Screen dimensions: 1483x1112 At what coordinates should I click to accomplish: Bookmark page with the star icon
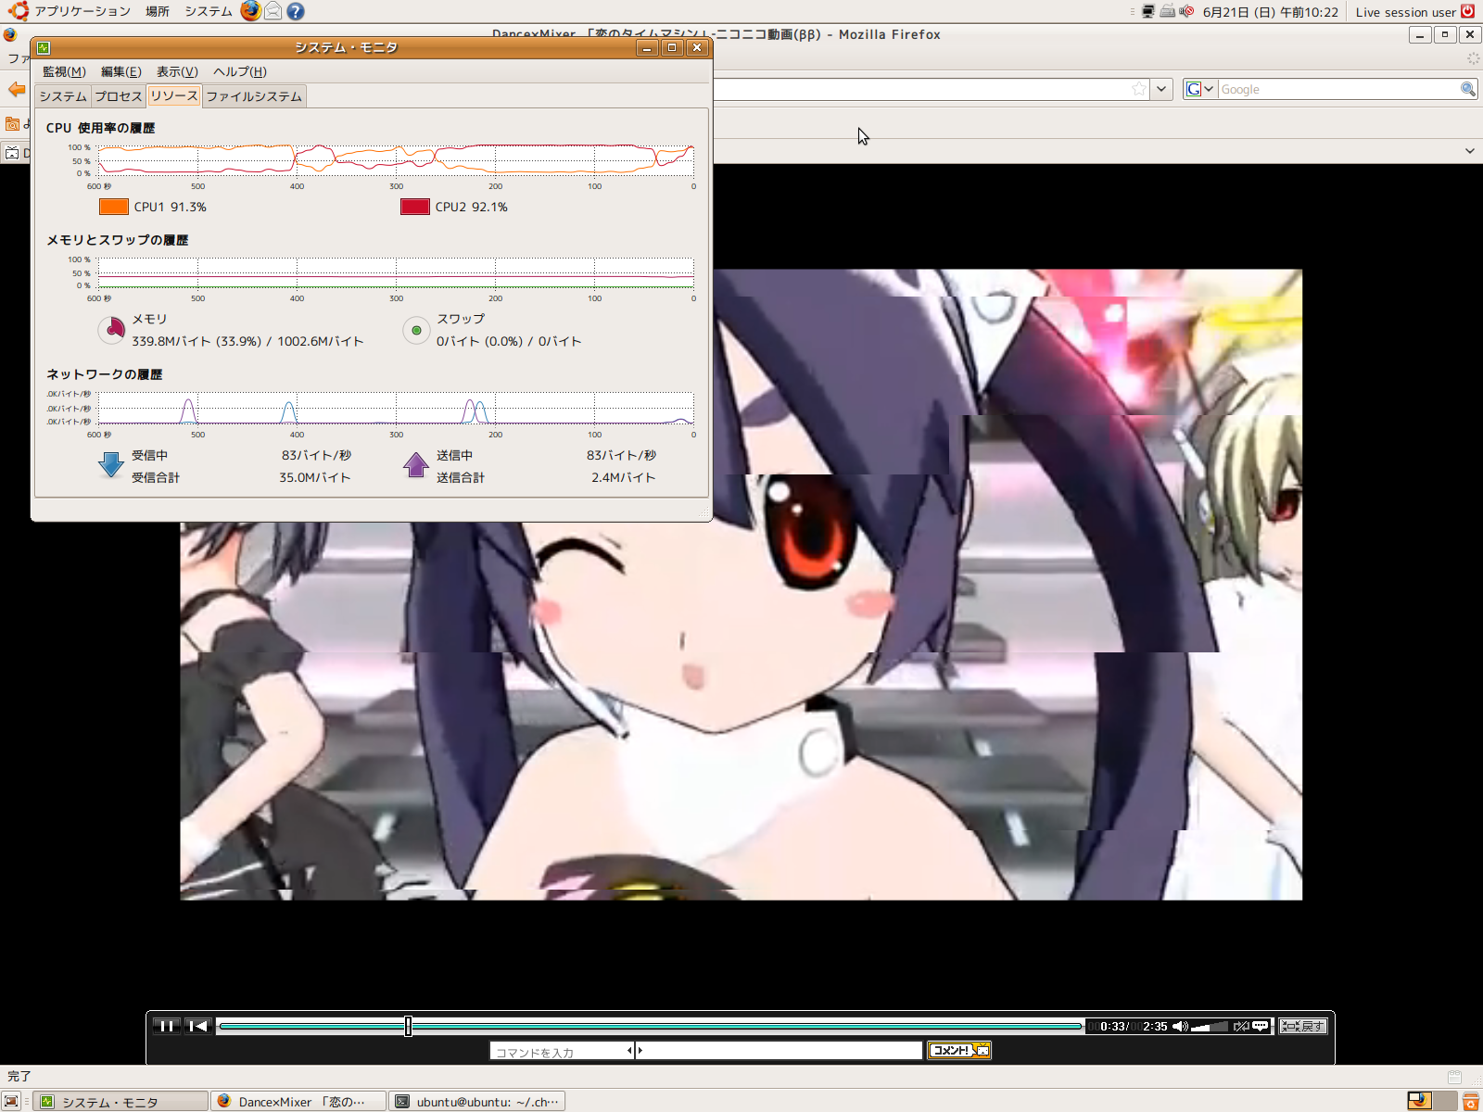(1139, 89)
